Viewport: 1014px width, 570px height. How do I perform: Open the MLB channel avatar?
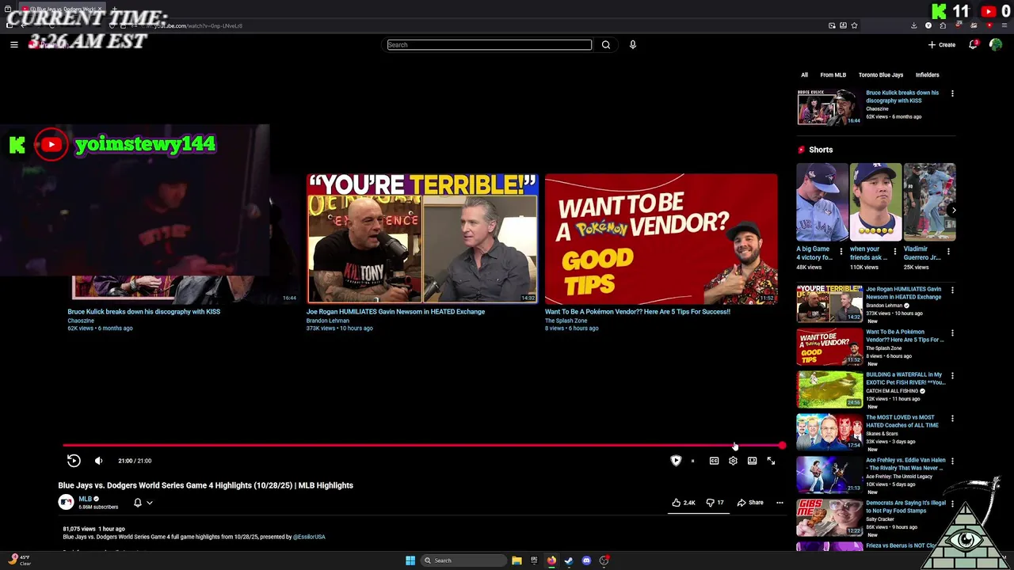(66, 502)
